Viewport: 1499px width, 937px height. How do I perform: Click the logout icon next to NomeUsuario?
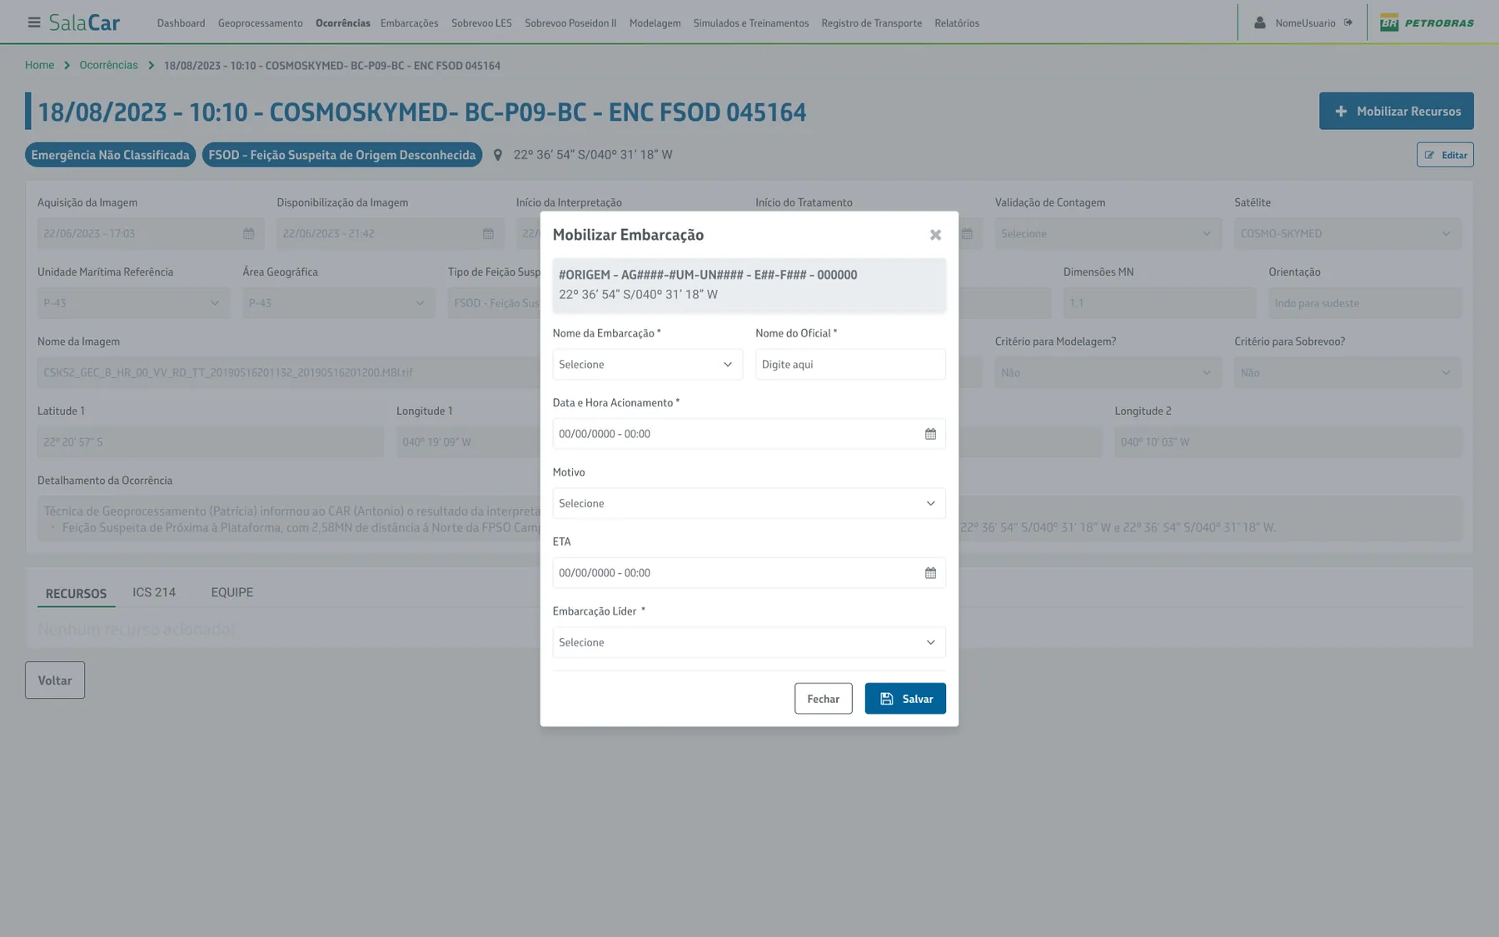click(x=1348, y=22)
